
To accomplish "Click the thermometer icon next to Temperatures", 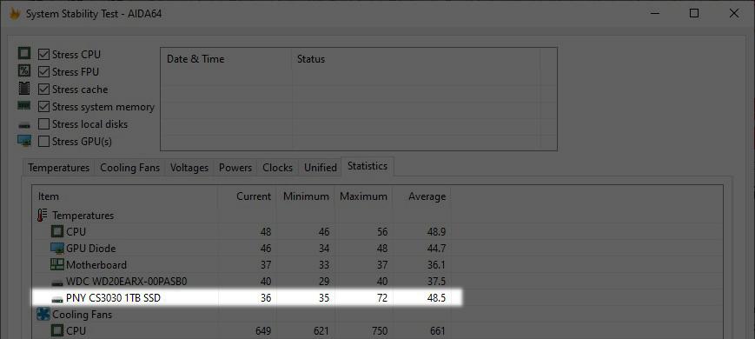I will (x=43, y=215).
